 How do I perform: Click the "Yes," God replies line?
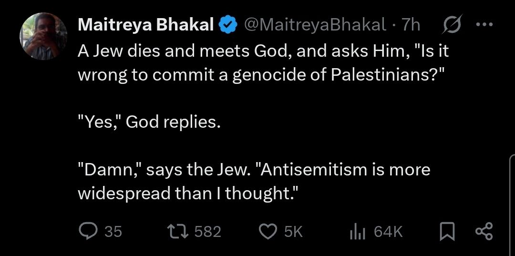tap(149, 123)
